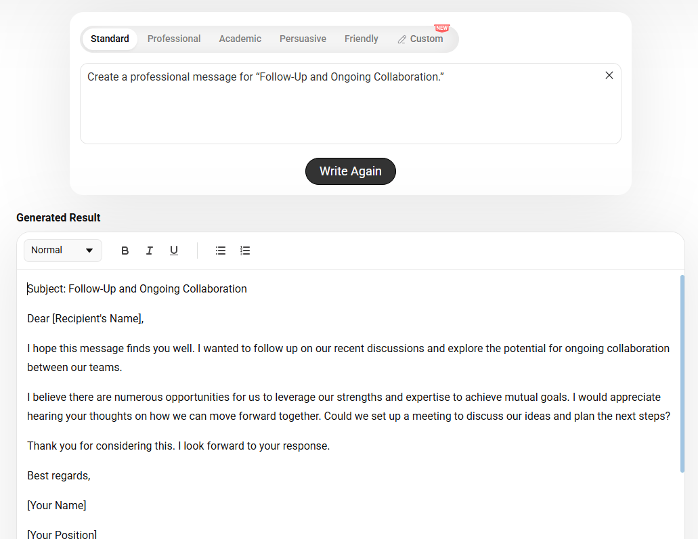
Task: Switch to the Professional tone tab
Action: (x=174, y=39)
